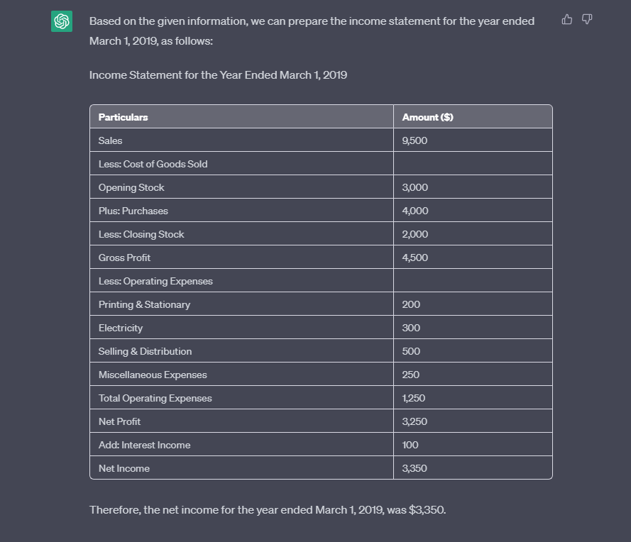Click the Add: Interest Income label

pos(144,445)
